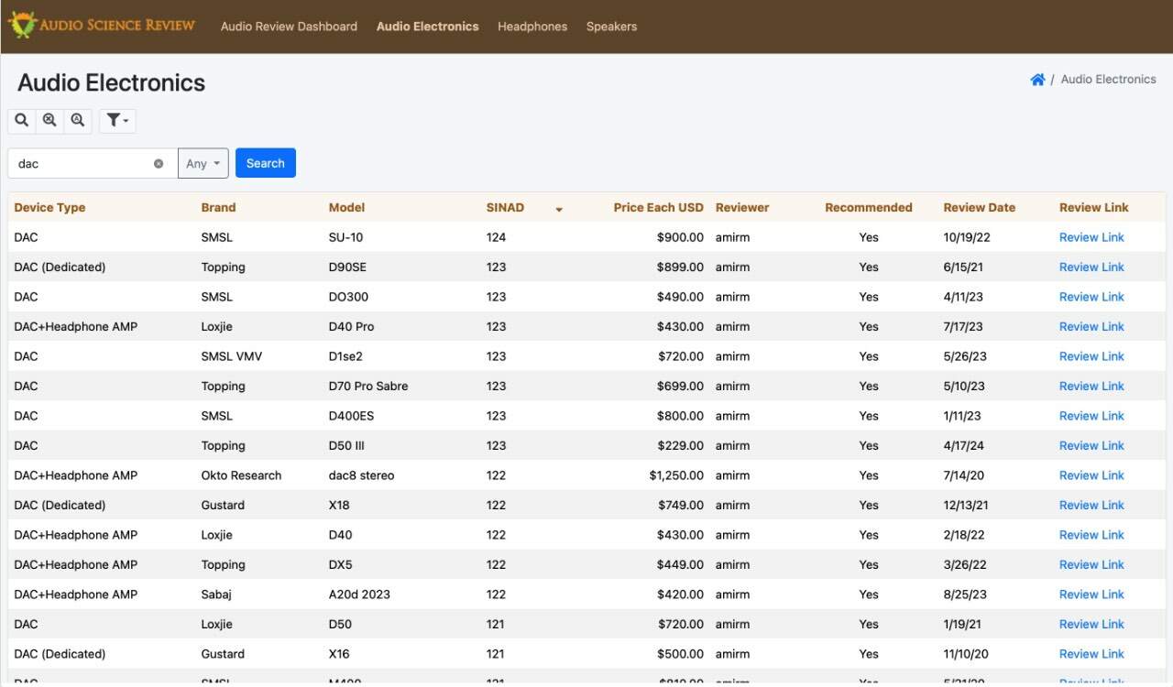
Task: Click the Sabaj brand cell
Action: (x=216, y=594)
